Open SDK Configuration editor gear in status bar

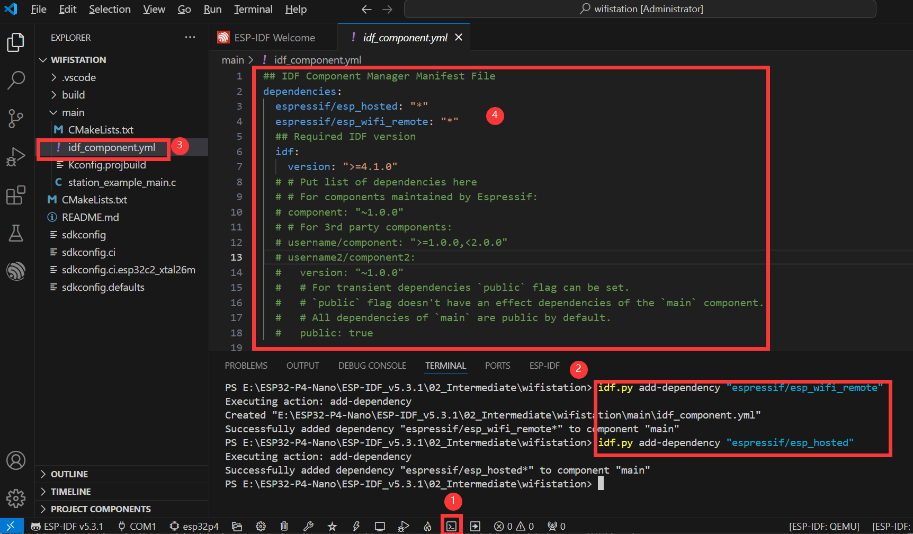point(261,526)
